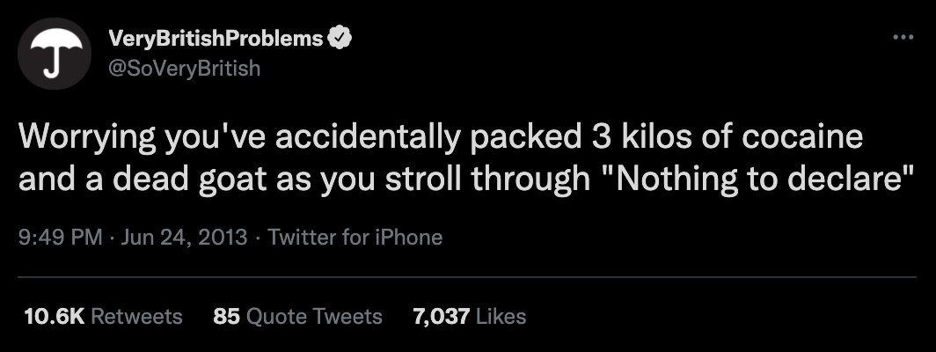Click the 85 quote tweet count
This screenshot has height=352, width=936.
pos(227,316)
